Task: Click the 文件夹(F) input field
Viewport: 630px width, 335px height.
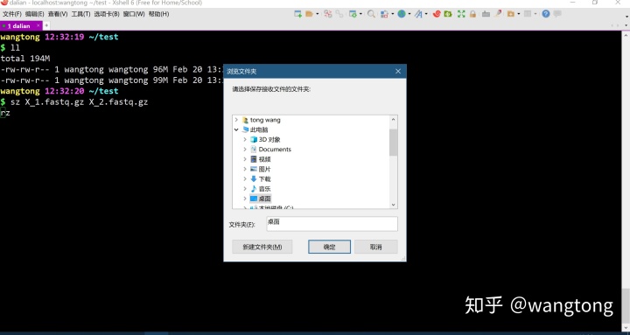Action: pyautogui.click(x=332, y=224)
